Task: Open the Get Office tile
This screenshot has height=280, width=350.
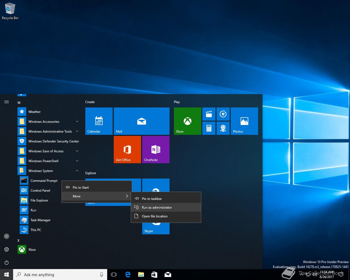Action: [x=127, y=150]
